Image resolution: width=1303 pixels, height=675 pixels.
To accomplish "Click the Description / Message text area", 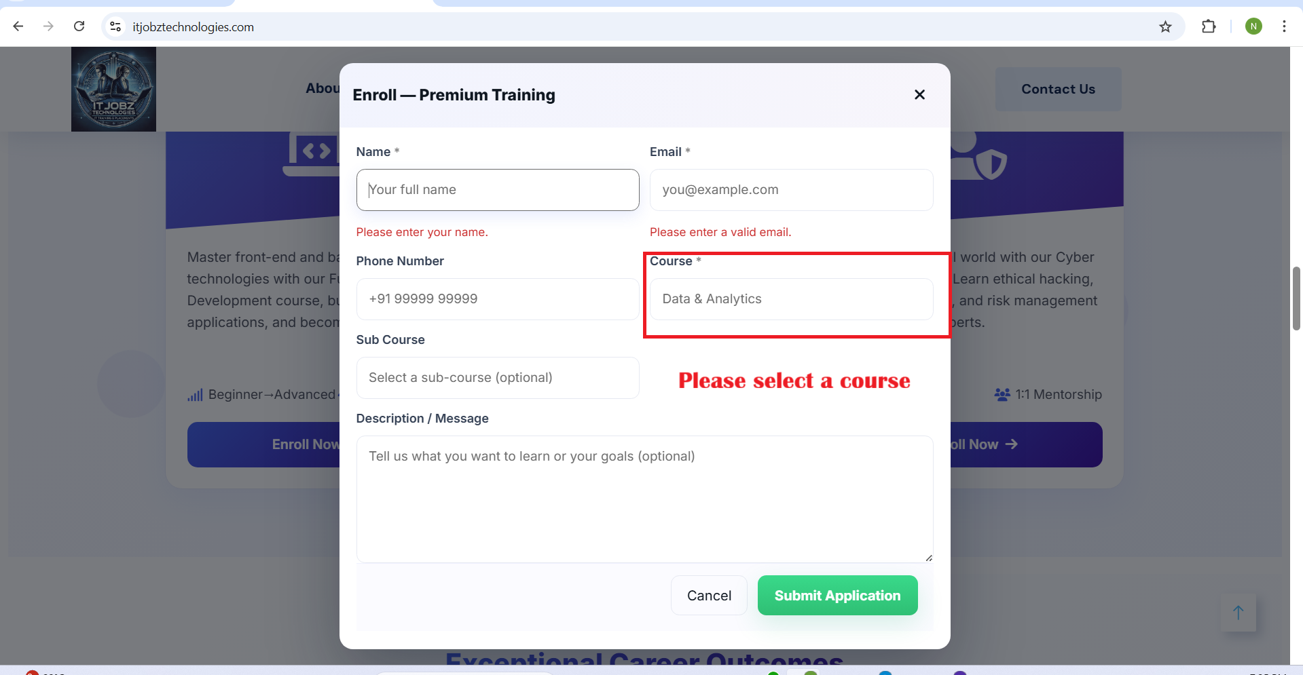I will click(644, 499).
